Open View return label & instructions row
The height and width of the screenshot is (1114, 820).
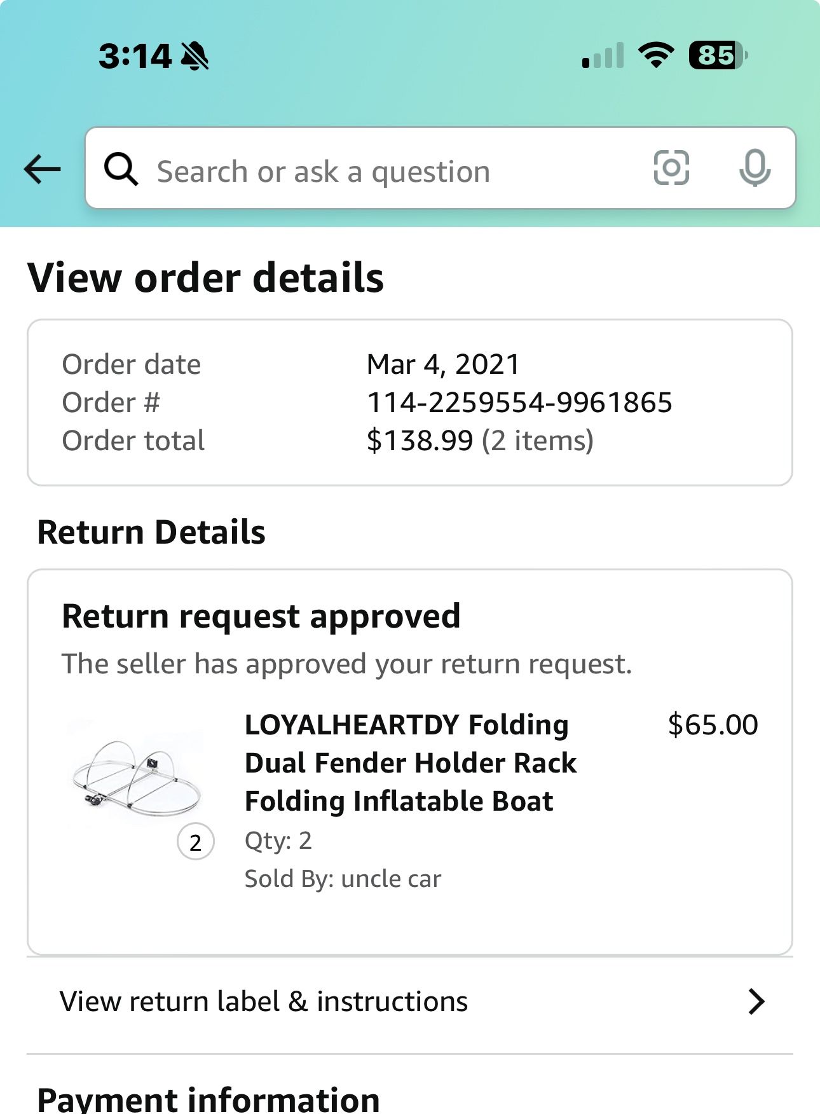tap(264, 1001)
